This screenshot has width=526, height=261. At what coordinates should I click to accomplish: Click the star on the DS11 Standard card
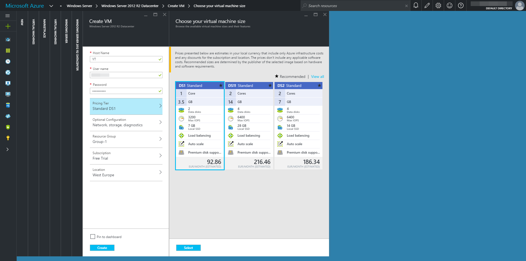[x=270, y=86]
